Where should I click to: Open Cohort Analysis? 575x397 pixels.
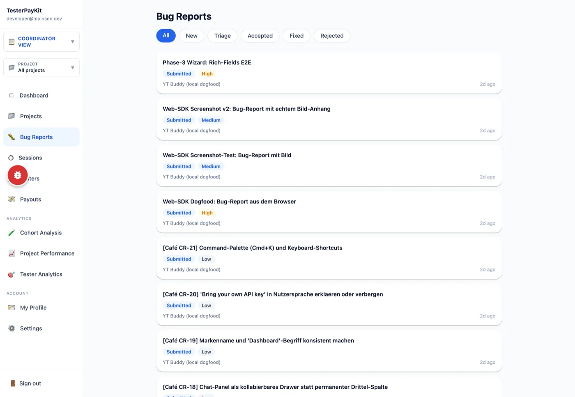[x=41, y=233]
